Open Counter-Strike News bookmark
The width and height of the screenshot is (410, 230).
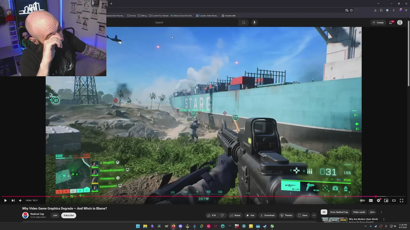[x=207, y=16]
